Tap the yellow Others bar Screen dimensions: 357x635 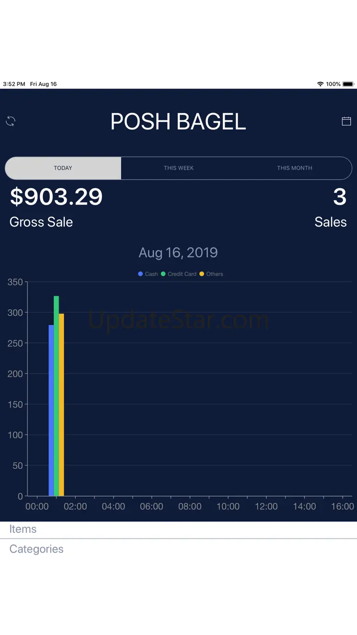click(x=61, y=405)
